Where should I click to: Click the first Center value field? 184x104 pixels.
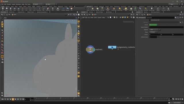coord(155,35)
